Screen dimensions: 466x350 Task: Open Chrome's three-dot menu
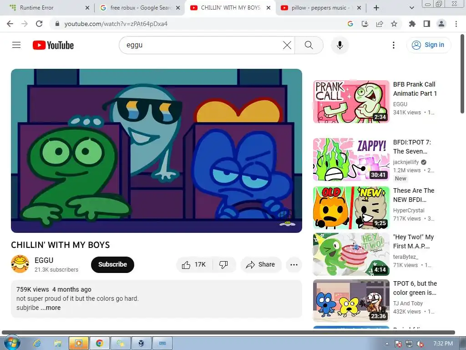click(x=456, y=24)
